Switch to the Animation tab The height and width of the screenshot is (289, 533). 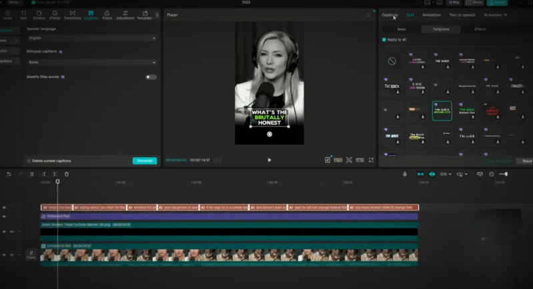pyautogui.click(x=432, y=15)
